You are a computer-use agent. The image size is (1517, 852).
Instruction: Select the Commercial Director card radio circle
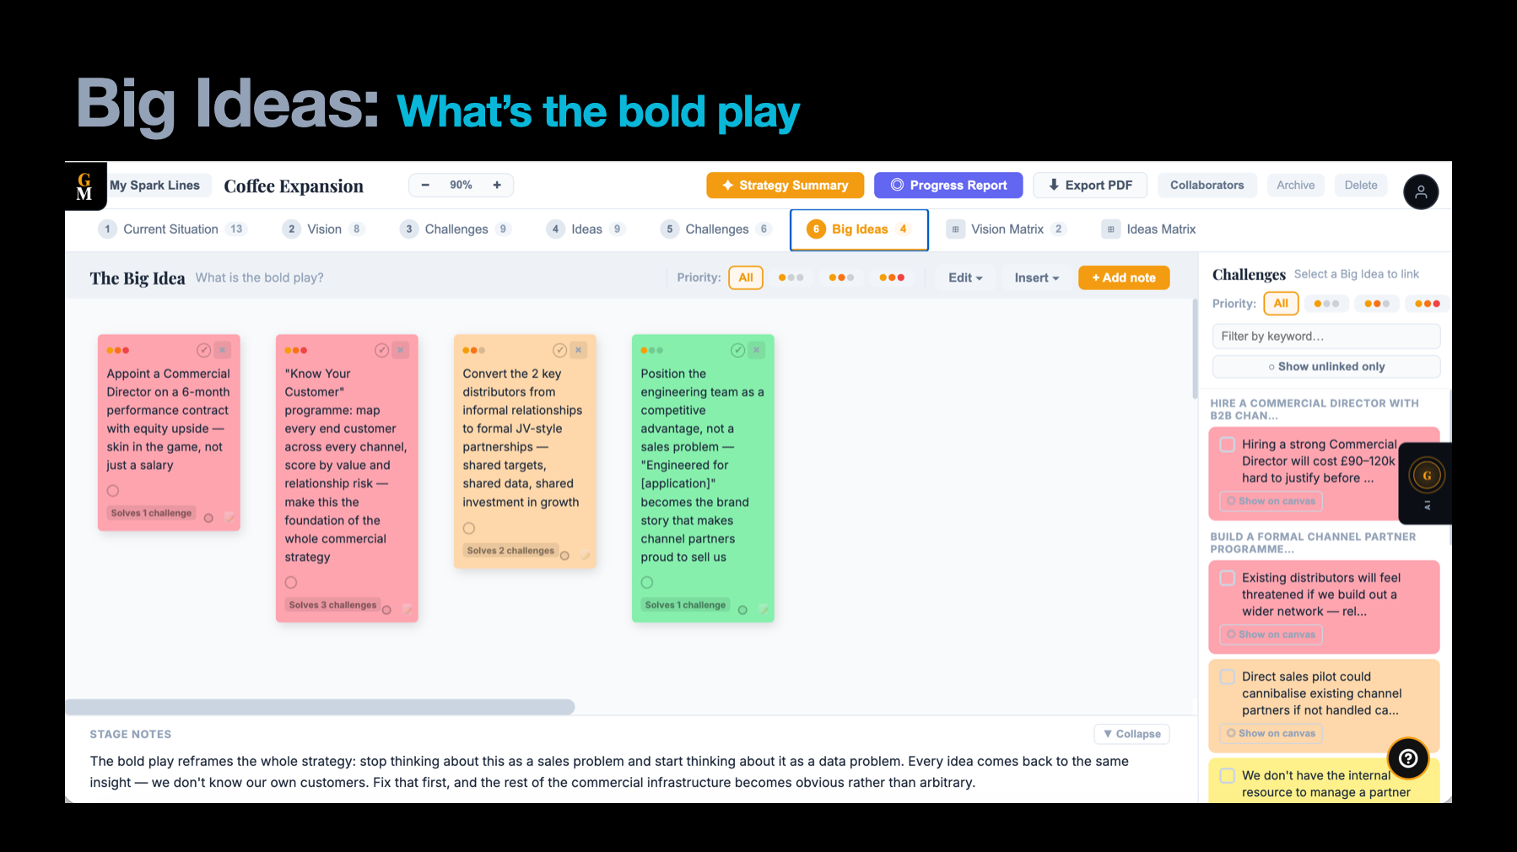point(113,491)
